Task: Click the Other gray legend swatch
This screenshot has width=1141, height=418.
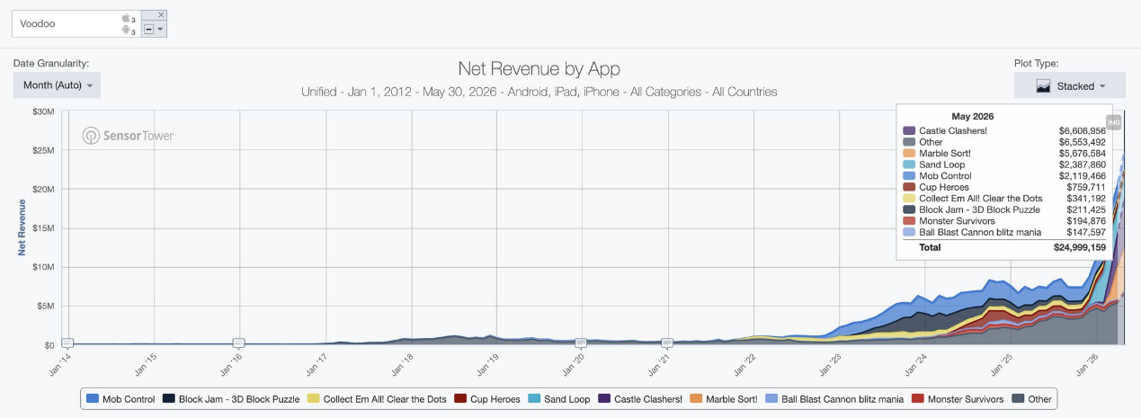Action: coord(1019,398)
